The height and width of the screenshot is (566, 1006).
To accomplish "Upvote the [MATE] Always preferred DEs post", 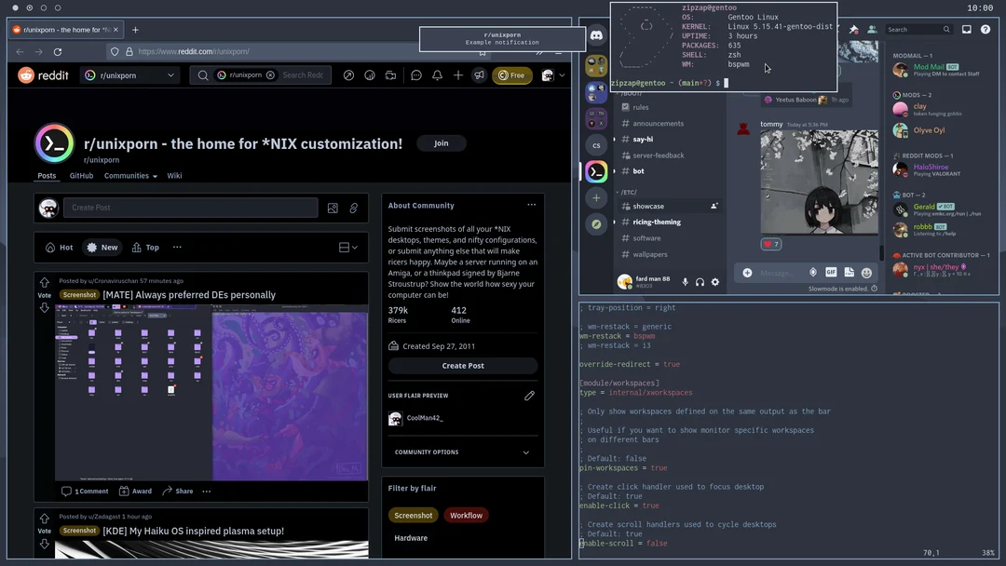I will (x=44, y=281).
